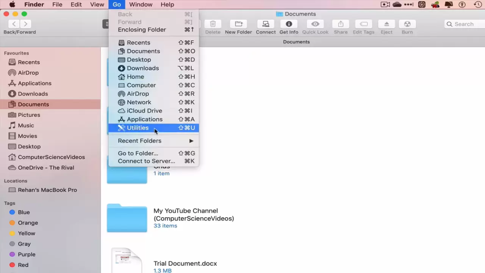The image size is (485, 273).
Task: Click the Yellow tag
Action: point(50,234)
